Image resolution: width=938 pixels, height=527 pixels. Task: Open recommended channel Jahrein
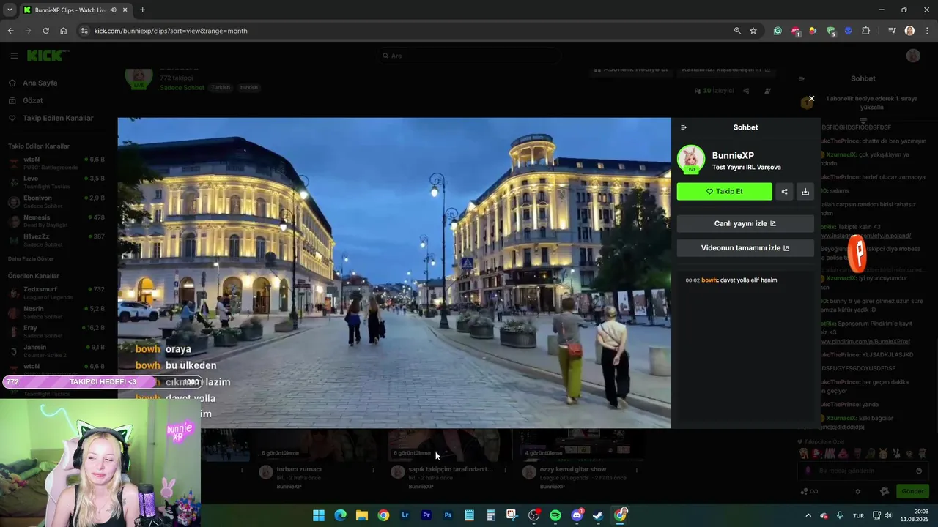(57, 351)
